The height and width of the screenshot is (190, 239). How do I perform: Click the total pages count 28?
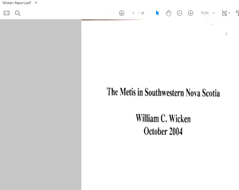pos(143,13)
